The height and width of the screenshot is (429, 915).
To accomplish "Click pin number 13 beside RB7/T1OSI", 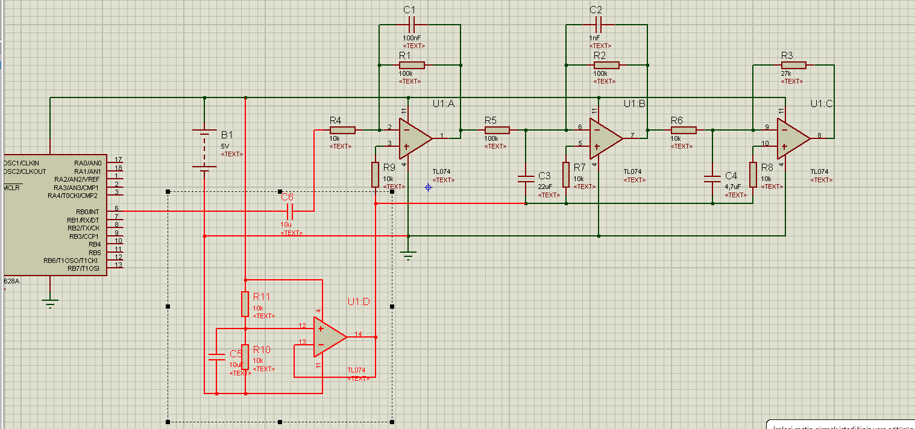I will click(x=118, y=265).
